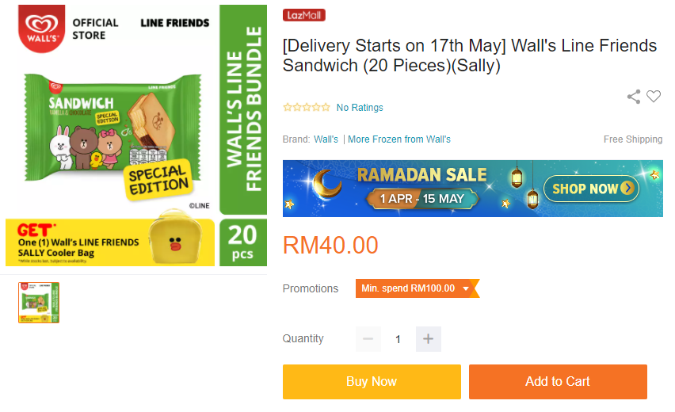Viewport: 675px width, 412px height.
Task: Click Shop Now on Ramadan Sale banner
Action: tap(591, 189)
